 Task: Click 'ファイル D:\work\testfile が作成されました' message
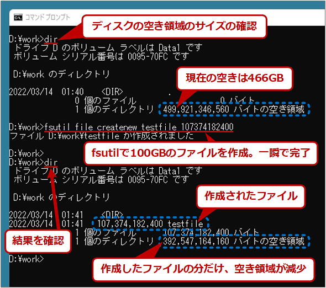point(102,136)
